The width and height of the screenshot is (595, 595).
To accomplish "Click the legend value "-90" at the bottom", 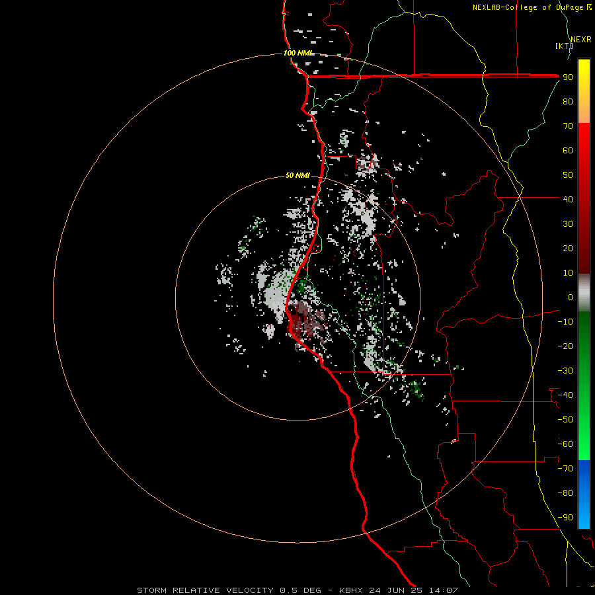I will tap(565, 518).
